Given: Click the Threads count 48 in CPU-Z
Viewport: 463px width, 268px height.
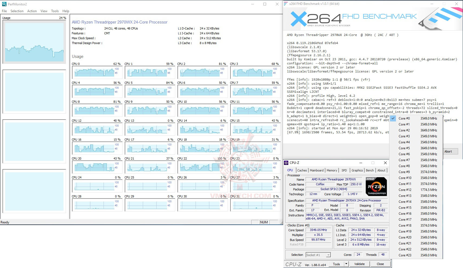Looking at the screenshot, I should (x=383, y=254).
